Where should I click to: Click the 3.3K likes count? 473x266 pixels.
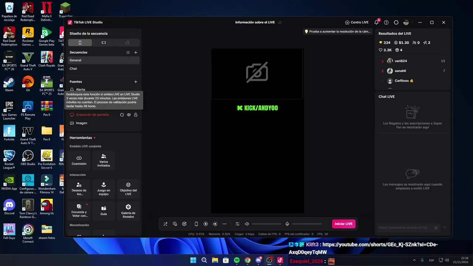385,50
